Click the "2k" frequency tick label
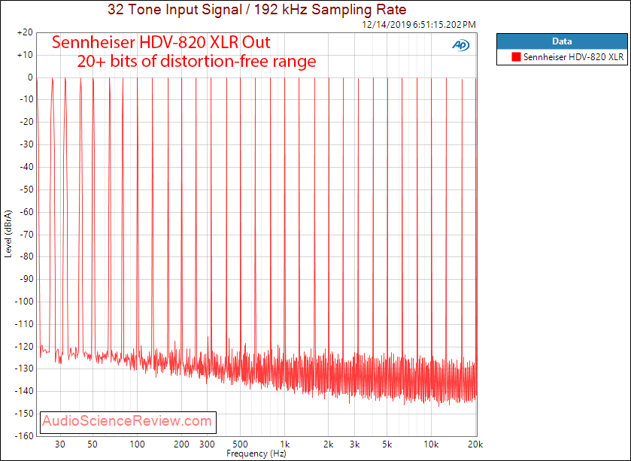This screenshot has width=631, height=461. click(329, 444)
